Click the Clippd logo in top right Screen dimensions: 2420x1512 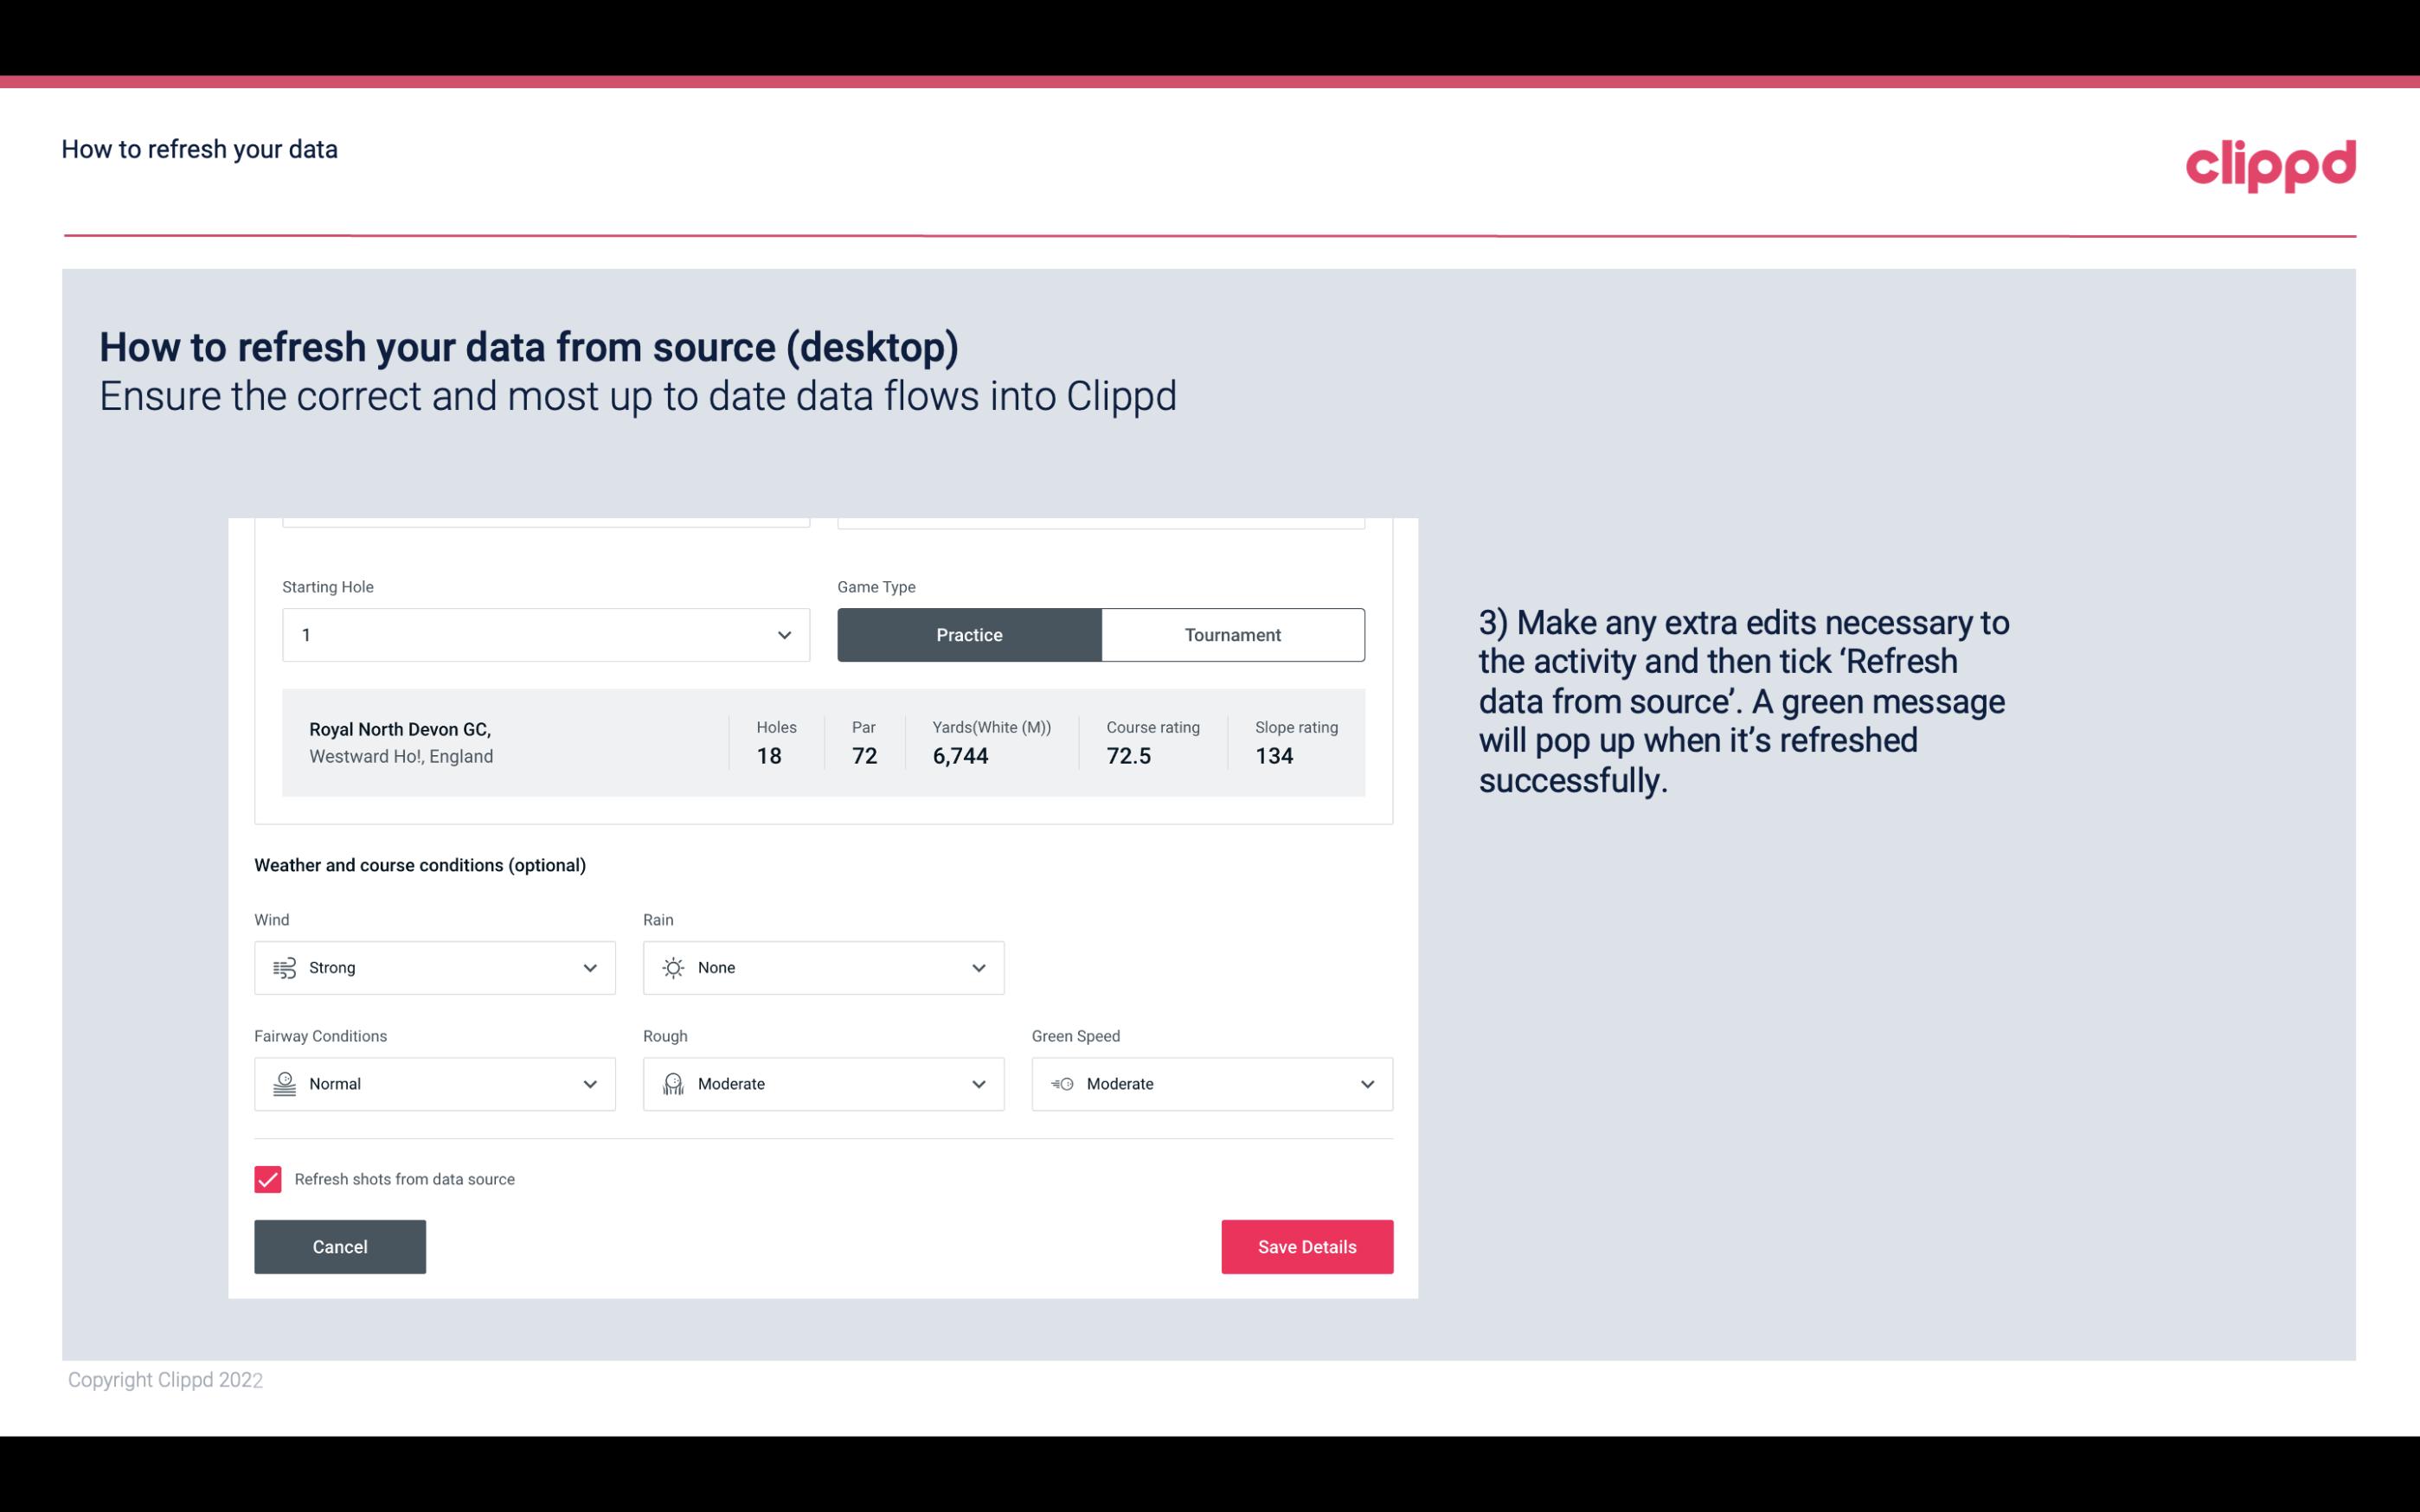click(2270, 160)
